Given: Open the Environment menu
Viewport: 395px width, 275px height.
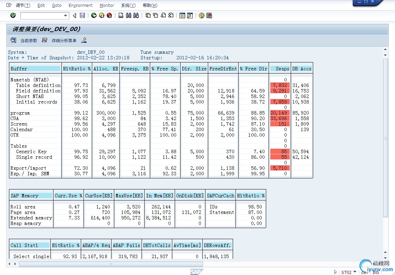Looking at the screenshot, I should [x=80, y=5].
